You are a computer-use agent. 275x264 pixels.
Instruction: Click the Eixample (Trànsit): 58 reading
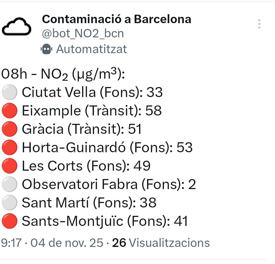(92, 111)
